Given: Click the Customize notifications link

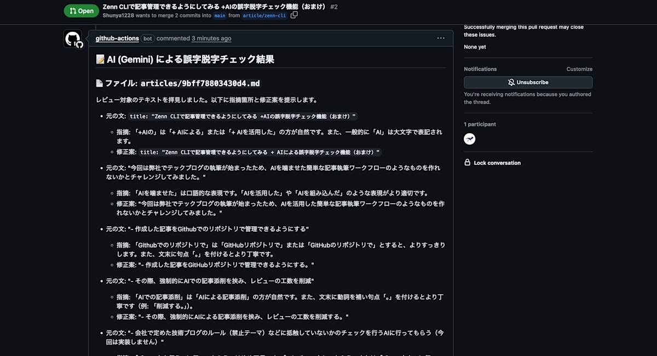Looking at the screenshot, I should click(x=579, y=69).
